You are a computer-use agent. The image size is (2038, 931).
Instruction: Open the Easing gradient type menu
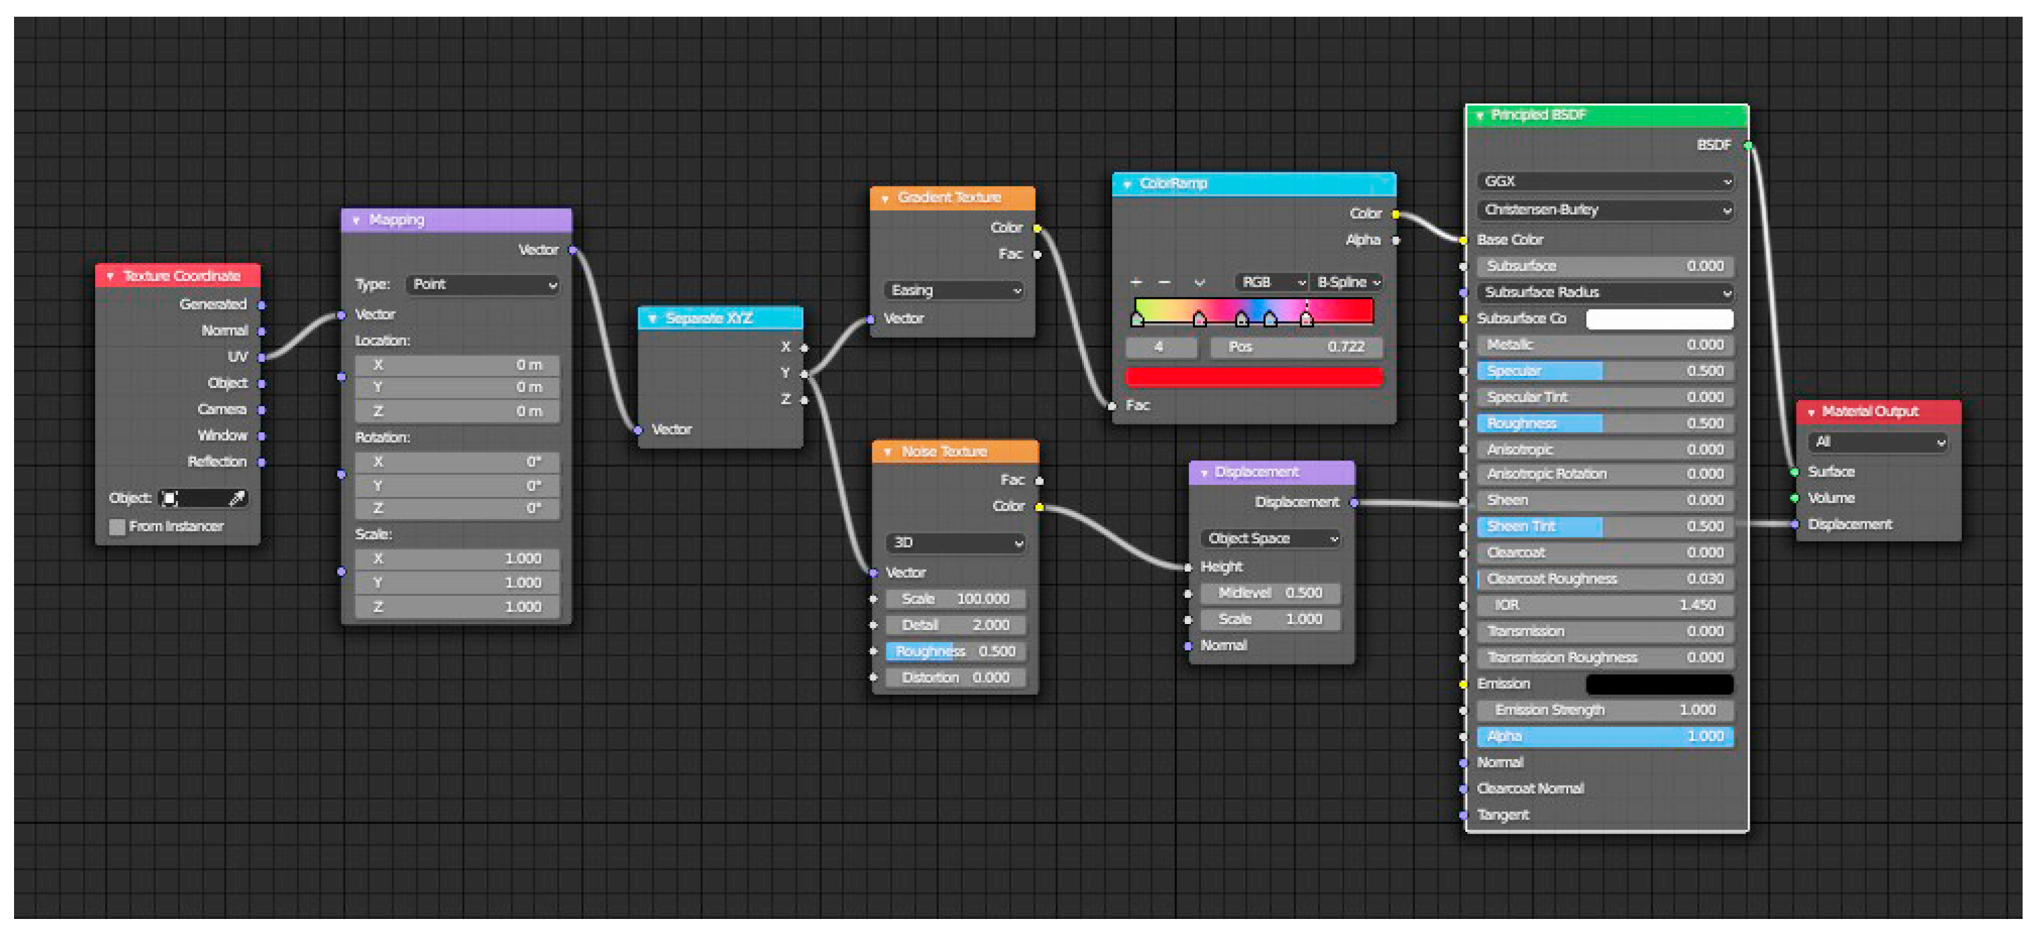click(954, 291)
